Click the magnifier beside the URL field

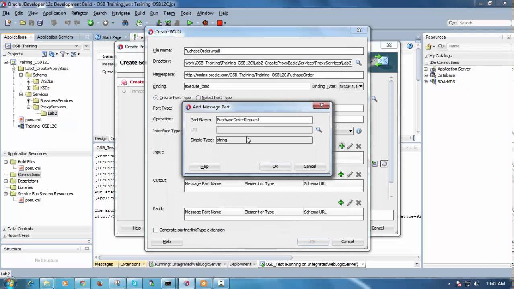tap(319, 130)
